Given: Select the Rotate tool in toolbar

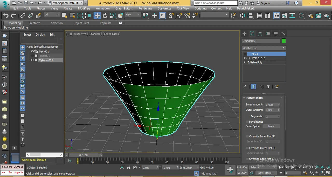Looking at the screenshot, I should pos(105,16).
